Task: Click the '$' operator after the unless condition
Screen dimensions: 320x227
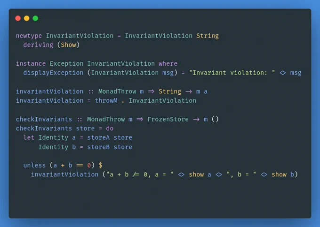Action: pyautogui.click(x=100, y=165)
